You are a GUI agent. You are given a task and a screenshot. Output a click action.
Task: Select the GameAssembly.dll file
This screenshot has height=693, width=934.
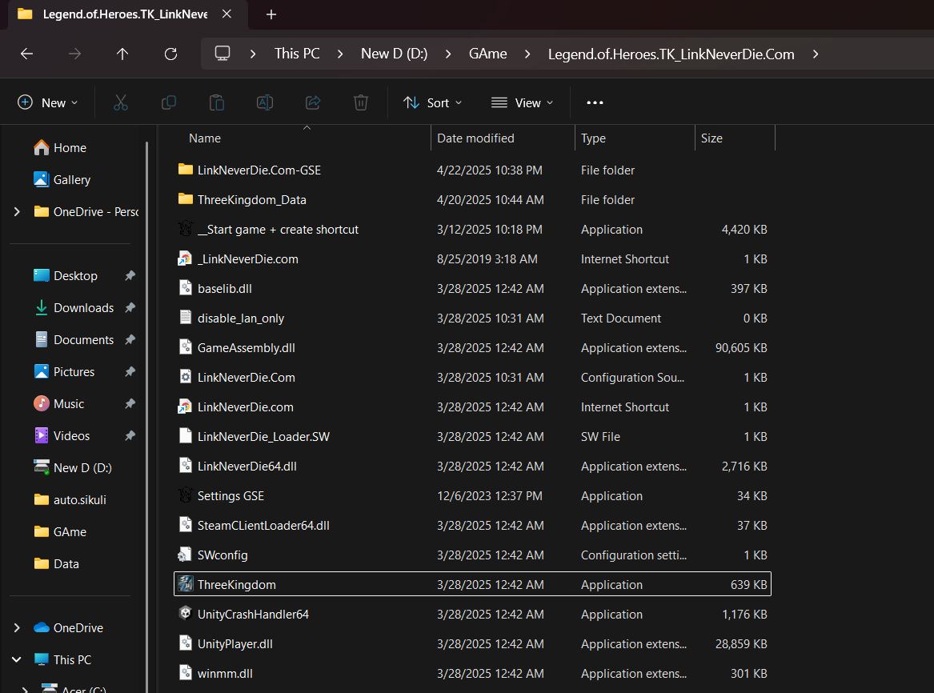click(247, 347)
